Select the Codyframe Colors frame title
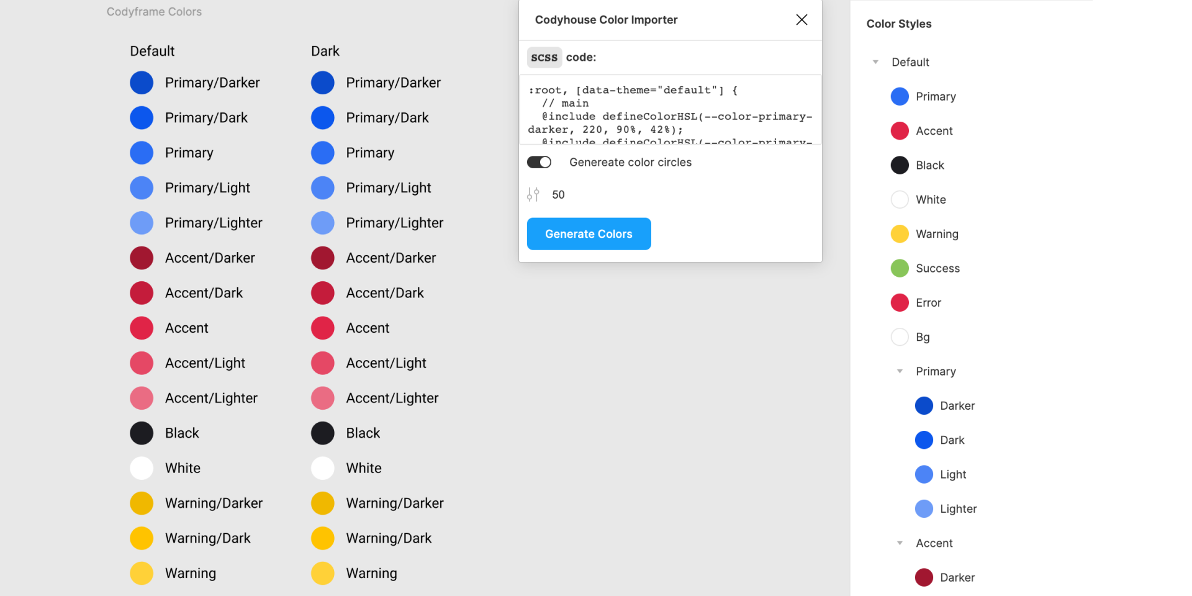This screenshot has width=1192, height=596. pos(154,12)
